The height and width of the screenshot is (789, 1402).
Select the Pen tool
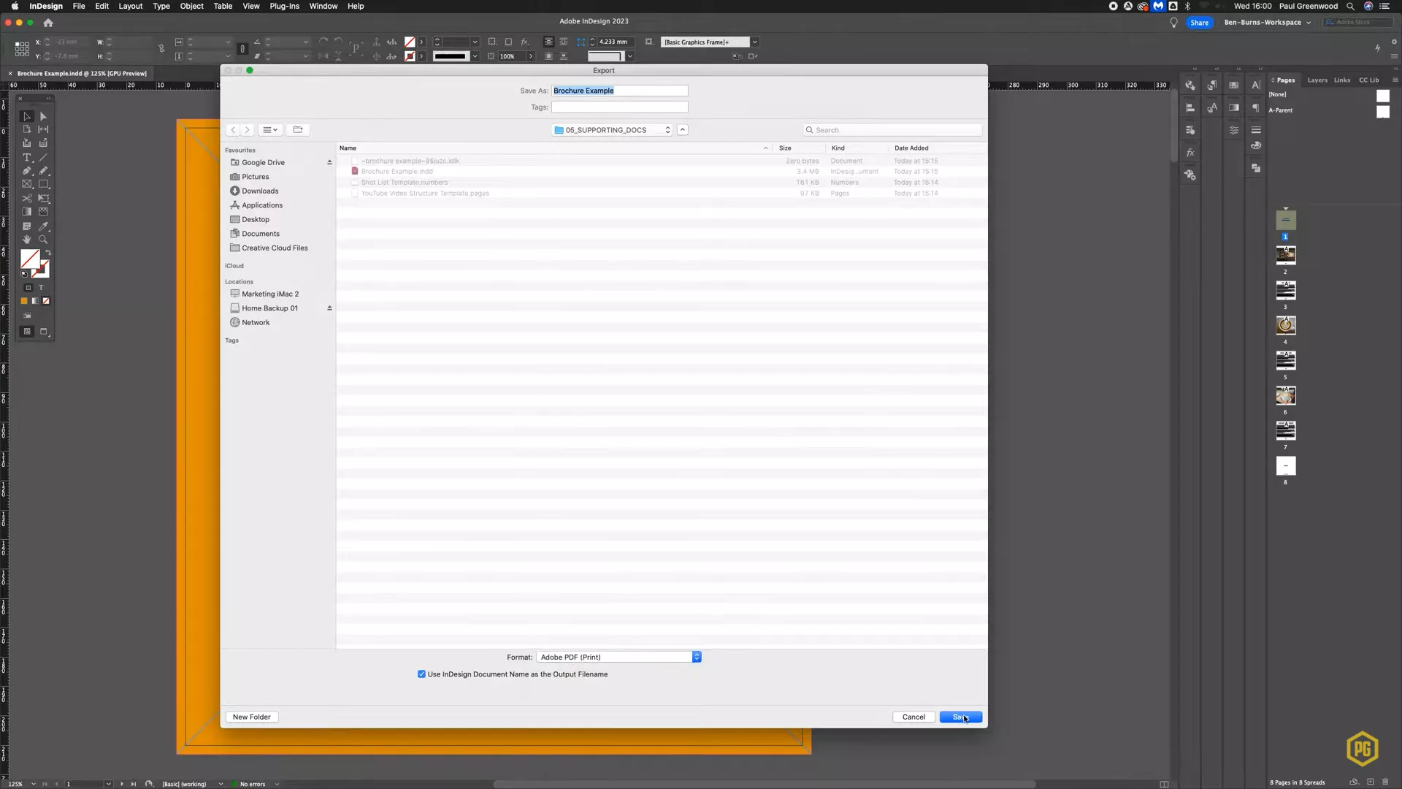tap(27, 171)
